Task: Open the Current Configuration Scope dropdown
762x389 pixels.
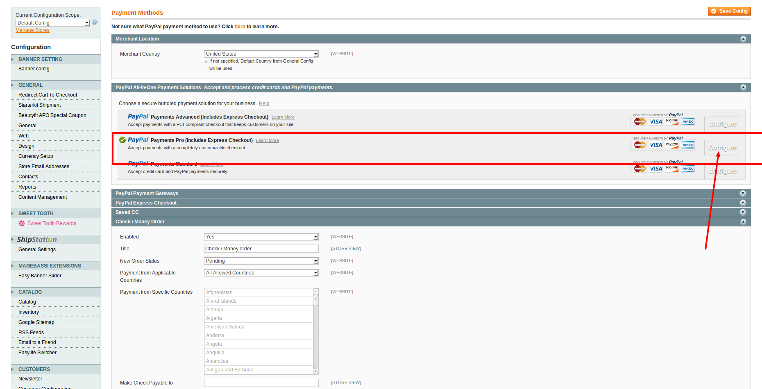Action: point(52,23)
